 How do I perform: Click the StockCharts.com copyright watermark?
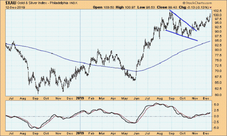(x=197, y=3)
